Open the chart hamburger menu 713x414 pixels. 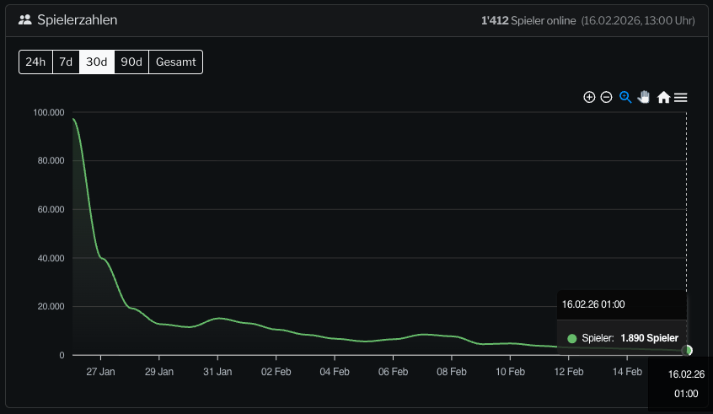(x=681, y=97)
